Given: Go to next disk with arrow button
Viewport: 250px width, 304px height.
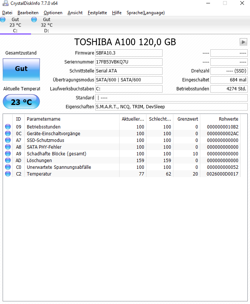Looking at the screenshot, I should click(243, 42).
